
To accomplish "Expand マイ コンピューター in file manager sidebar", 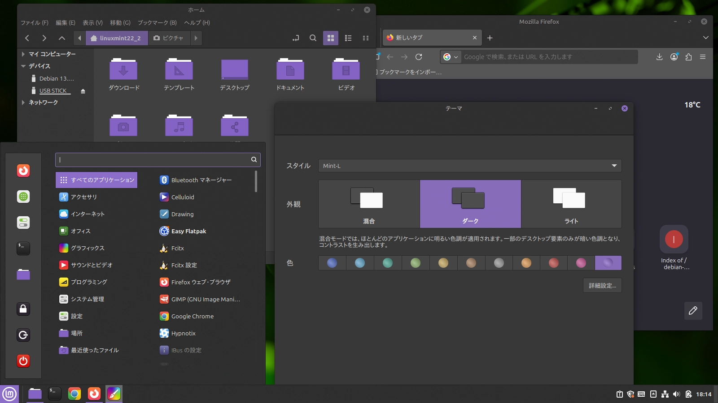I will click(23, 54).
